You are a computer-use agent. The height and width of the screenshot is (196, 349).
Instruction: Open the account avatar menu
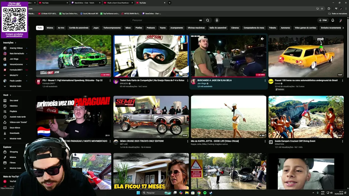tap(341, 20)
